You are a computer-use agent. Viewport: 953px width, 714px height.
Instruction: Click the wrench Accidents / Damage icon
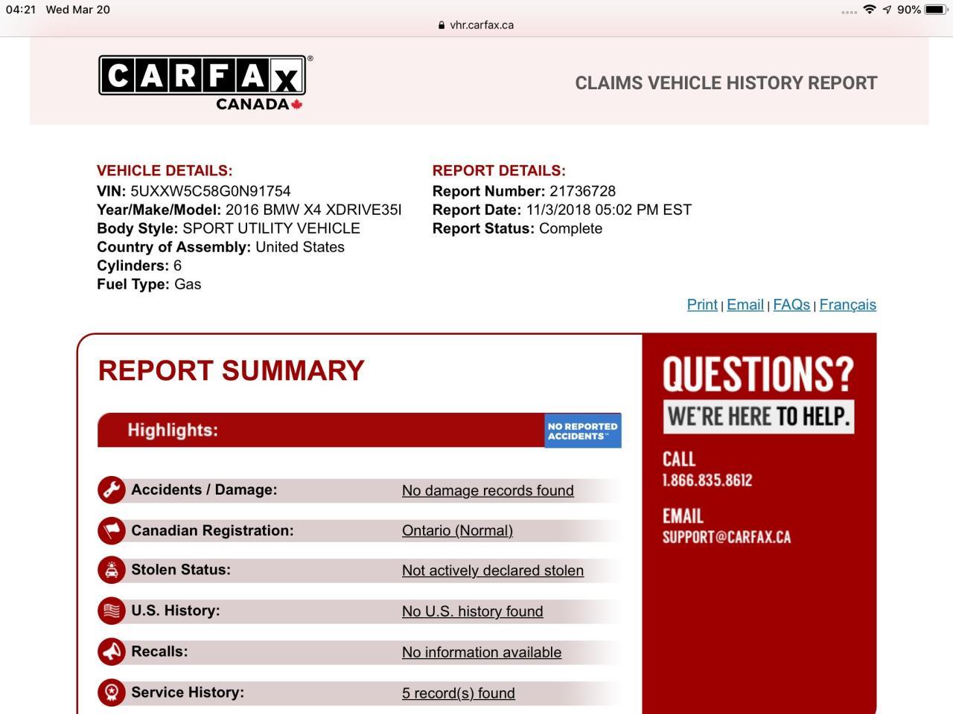click(111, 490)
